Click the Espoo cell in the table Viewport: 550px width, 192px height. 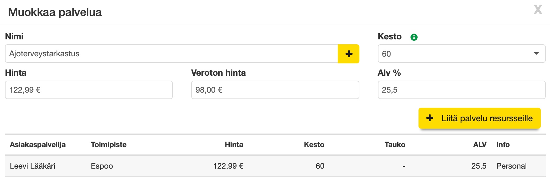pyautogui.click(x=102, y=166)
